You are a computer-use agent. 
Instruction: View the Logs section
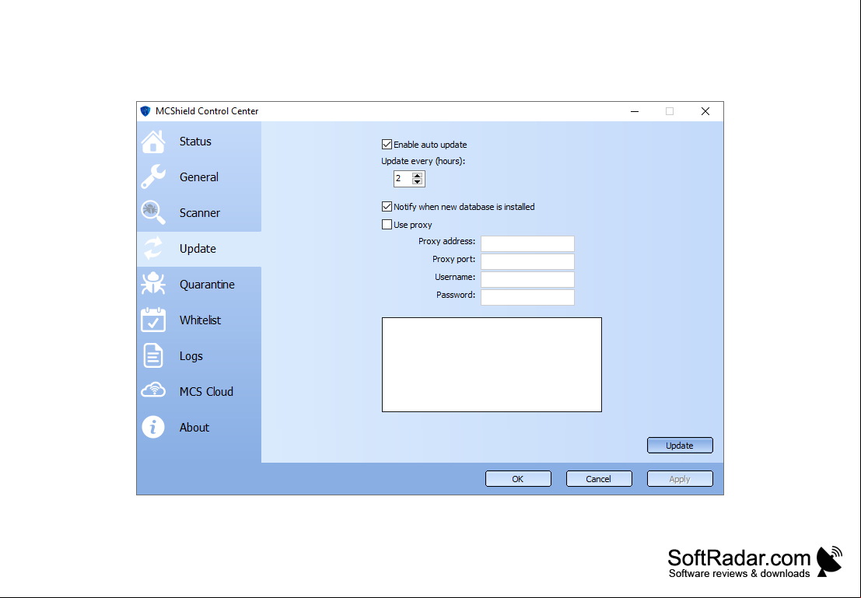click(199, 356)
